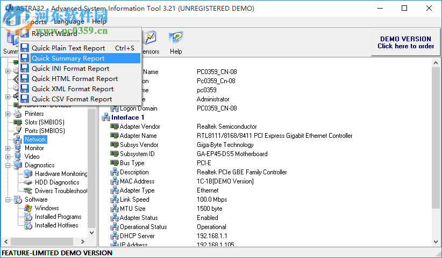Open the Language menu
The height and width of the screenshot is (258, 442).
tap(69, 21)
